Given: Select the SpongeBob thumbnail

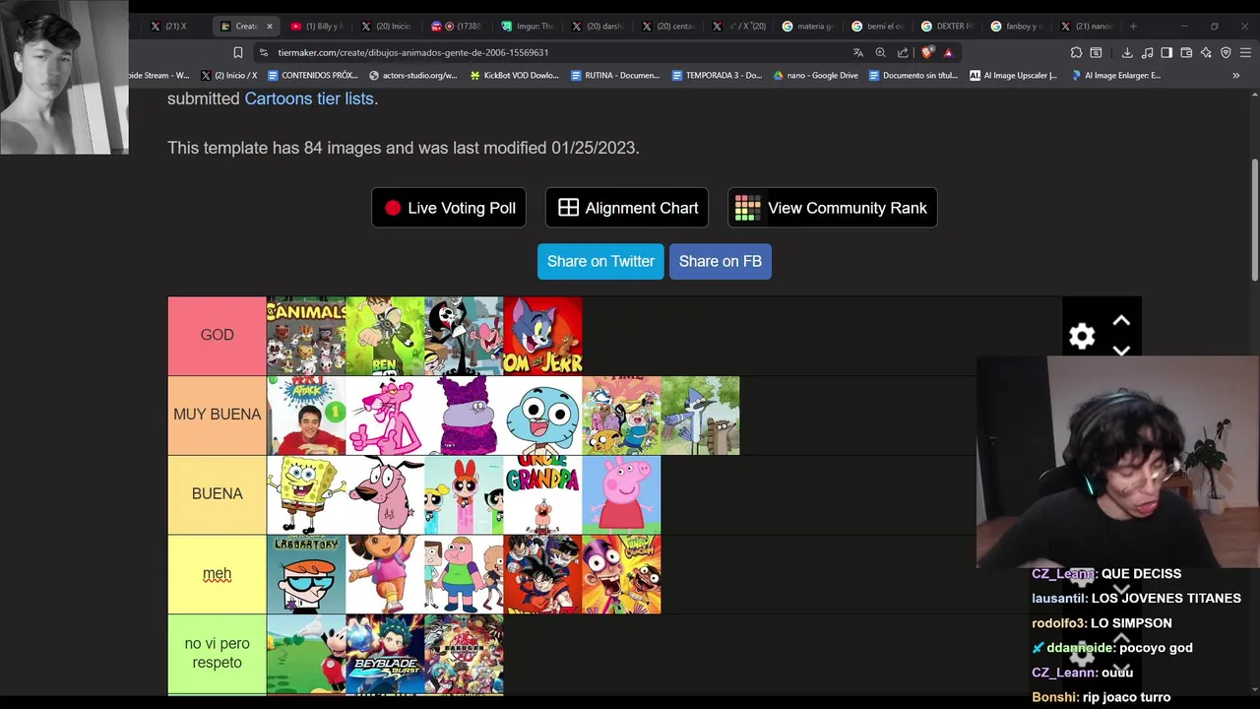Looking at the screenshot, I should (x=306, y=494).
